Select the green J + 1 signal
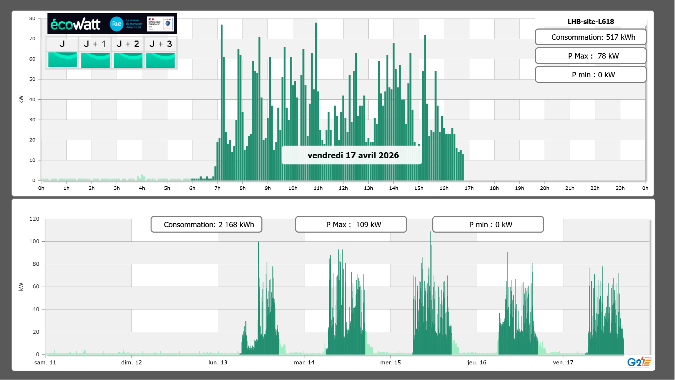 click(x=95, y=60)
